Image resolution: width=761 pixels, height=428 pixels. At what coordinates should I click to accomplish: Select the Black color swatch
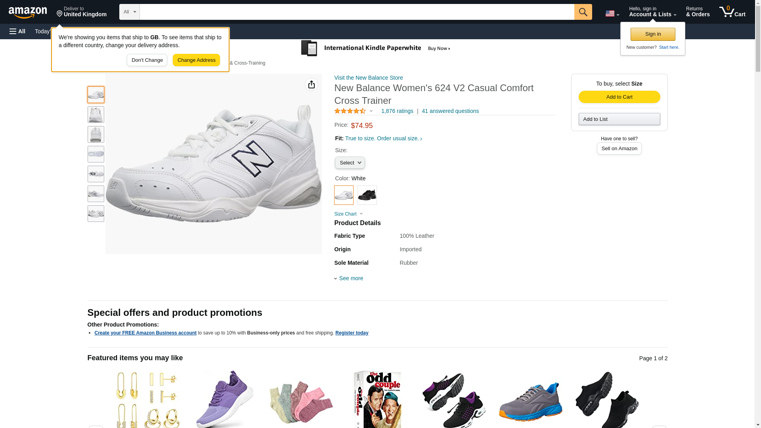tap(367, 195)
